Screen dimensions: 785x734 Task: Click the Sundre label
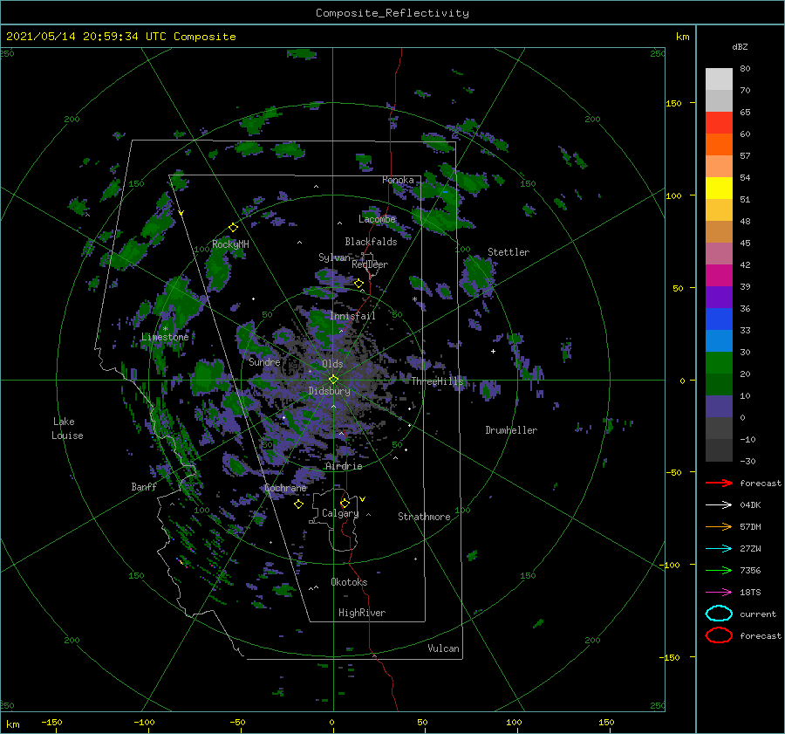point(264,361)
